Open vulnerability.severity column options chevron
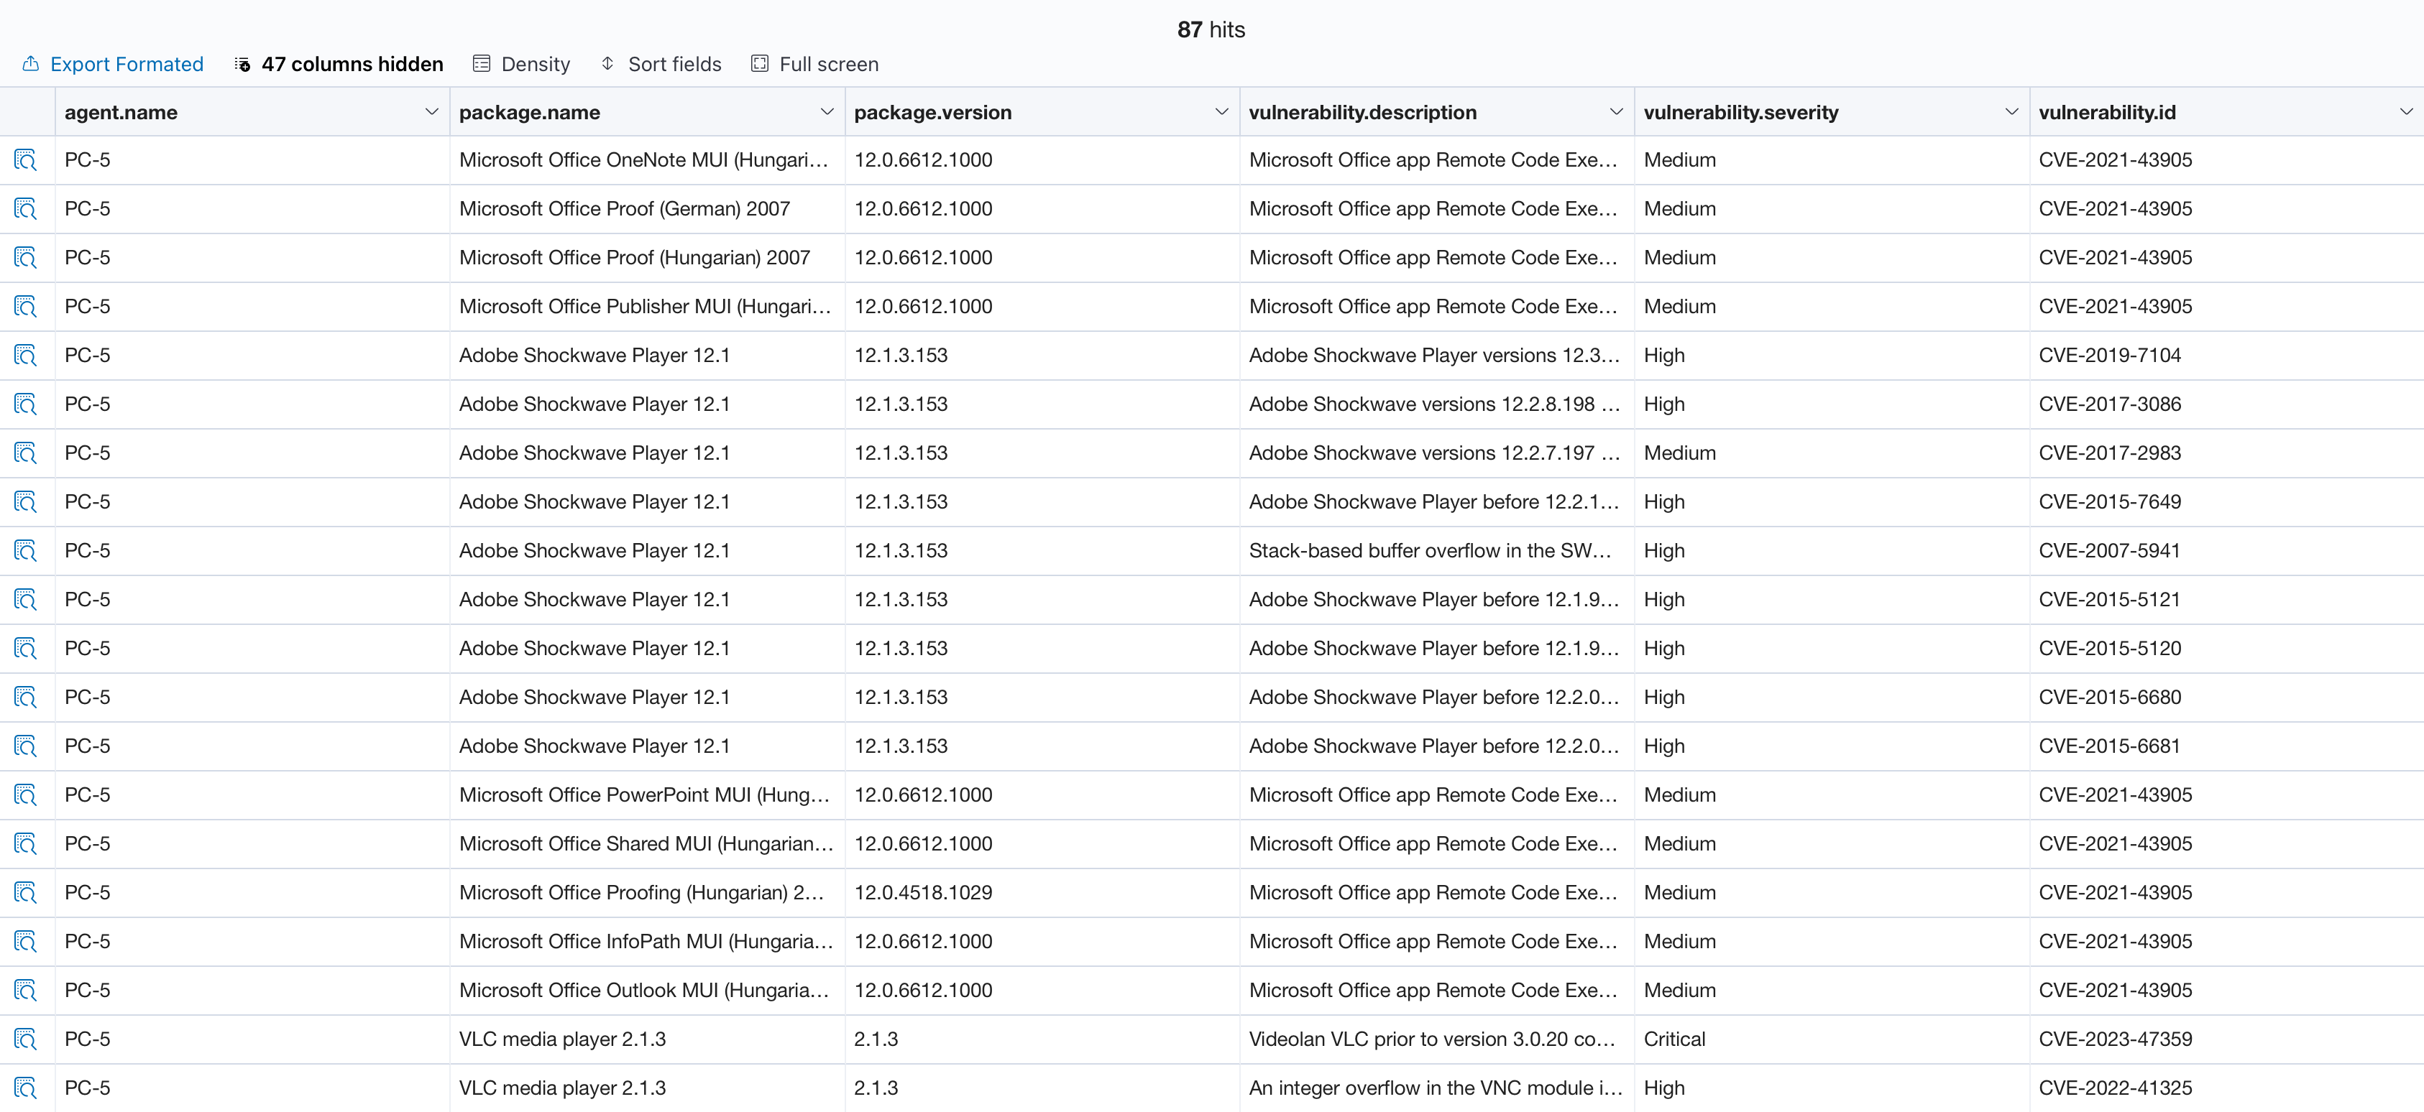2424x1112 pixels. [2012, 112]
